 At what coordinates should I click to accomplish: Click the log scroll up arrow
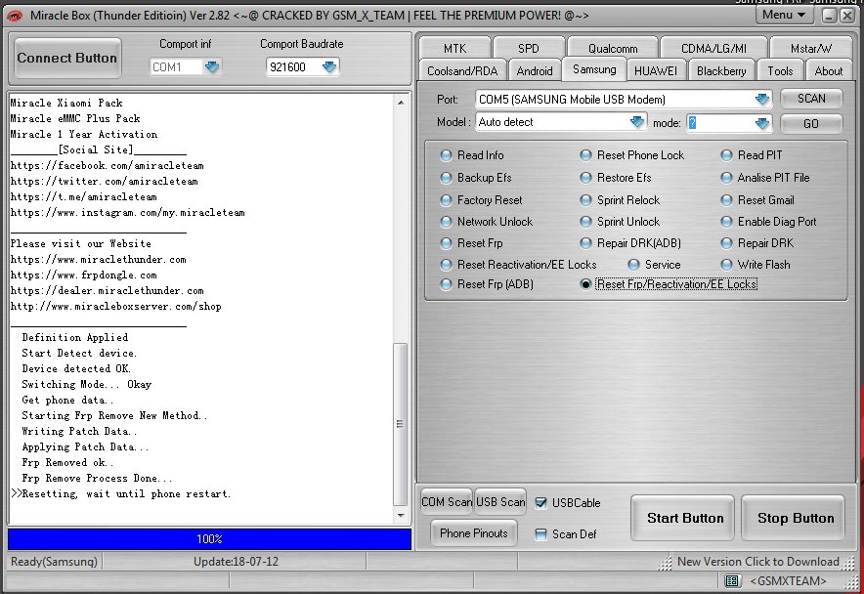[401, 103]
